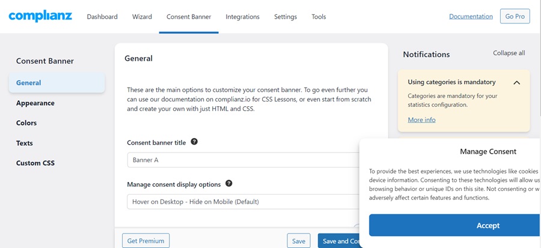Collapse the categories mandatory notification chevron
This screenshot has width=541, height=248.
[516, 83]
